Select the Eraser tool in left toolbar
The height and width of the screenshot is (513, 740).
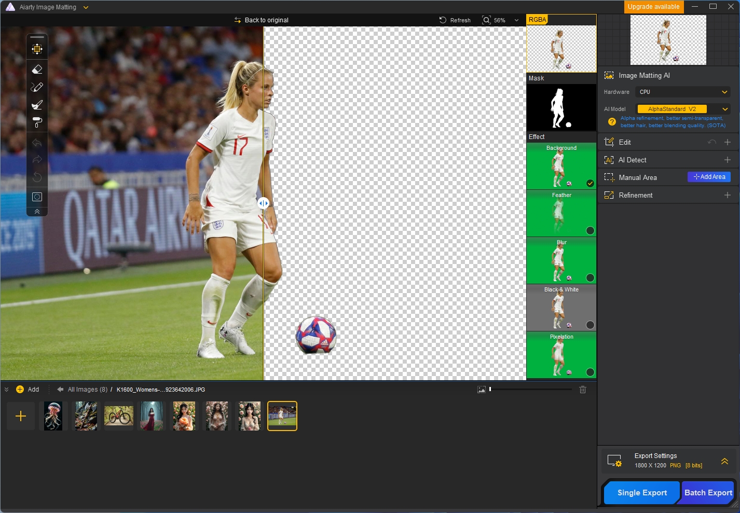pyautogui.click(x=37, y=70)
